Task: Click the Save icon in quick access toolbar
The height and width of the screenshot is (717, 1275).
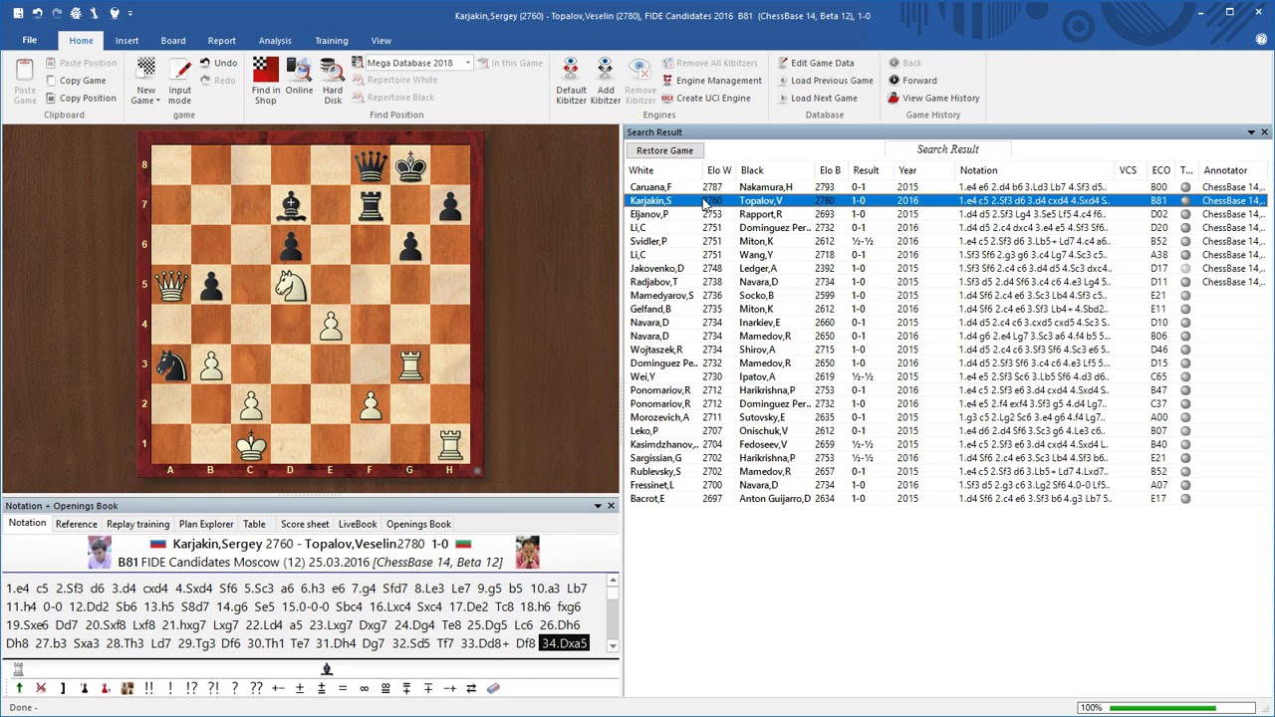Action: click(18, 13)
